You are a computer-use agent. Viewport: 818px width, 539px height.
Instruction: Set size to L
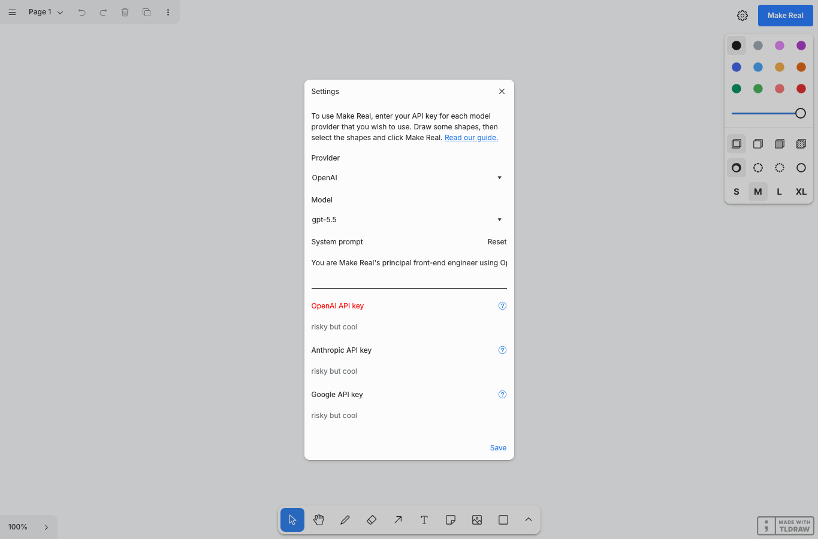coord(780,192)
